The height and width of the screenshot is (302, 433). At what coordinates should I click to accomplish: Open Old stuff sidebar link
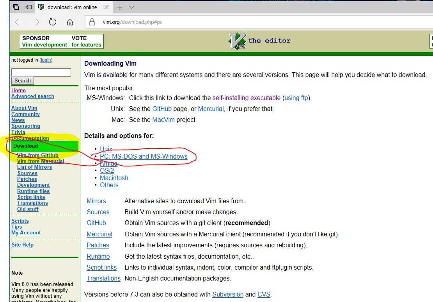tap(28, 209)
